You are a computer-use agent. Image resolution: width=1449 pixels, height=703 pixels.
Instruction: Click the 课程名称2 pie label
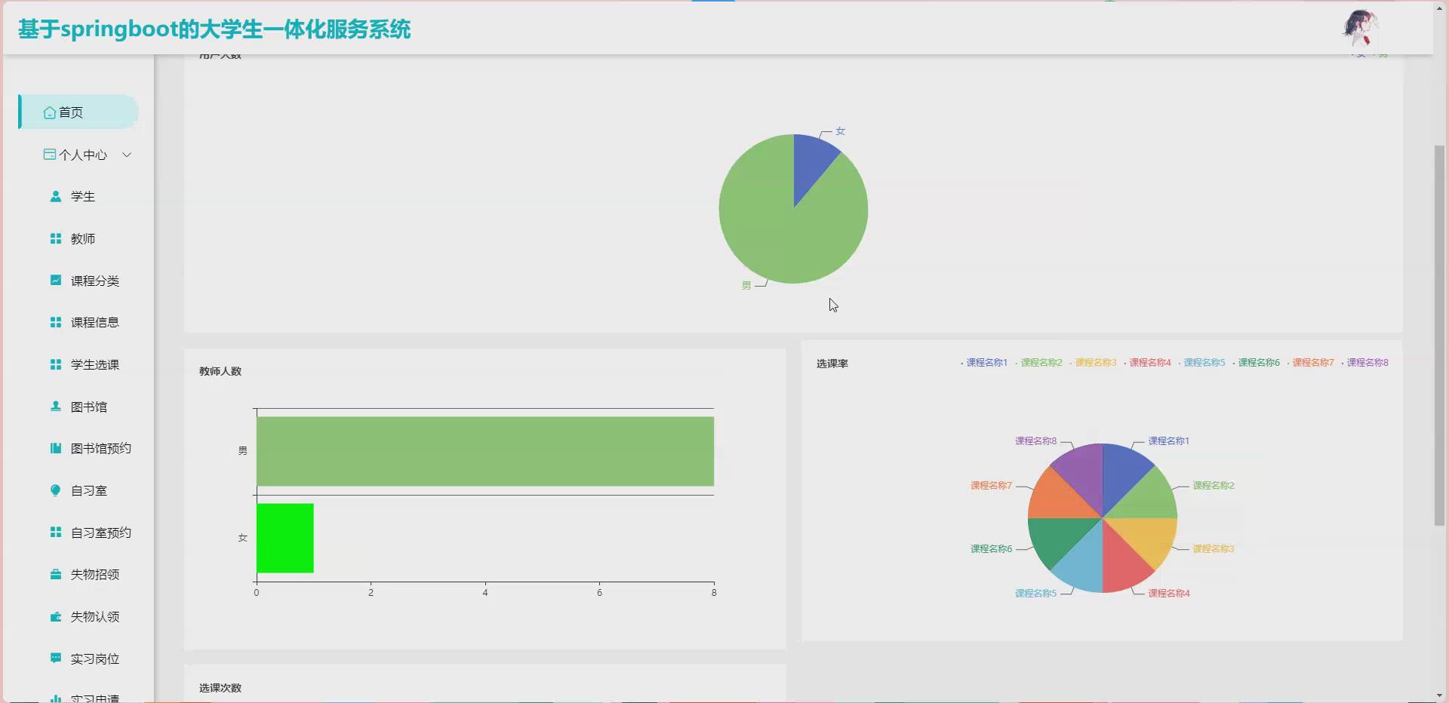(1214, 486)
